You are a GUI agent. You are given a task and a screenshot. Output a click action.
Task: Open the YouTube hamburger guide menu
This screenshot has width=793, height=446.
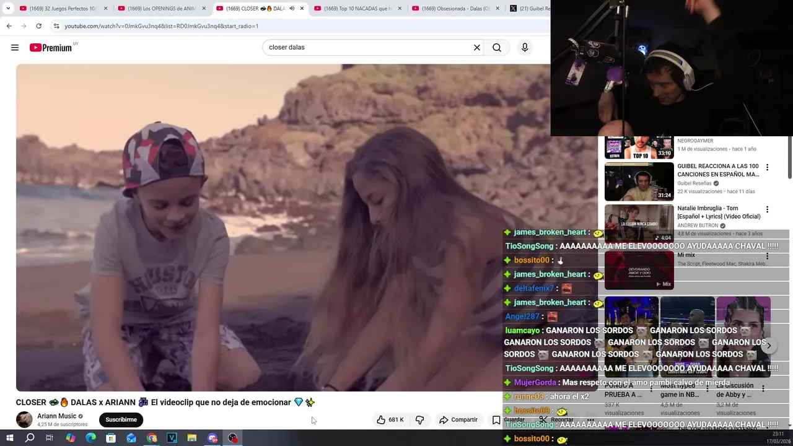coord(15,48)
